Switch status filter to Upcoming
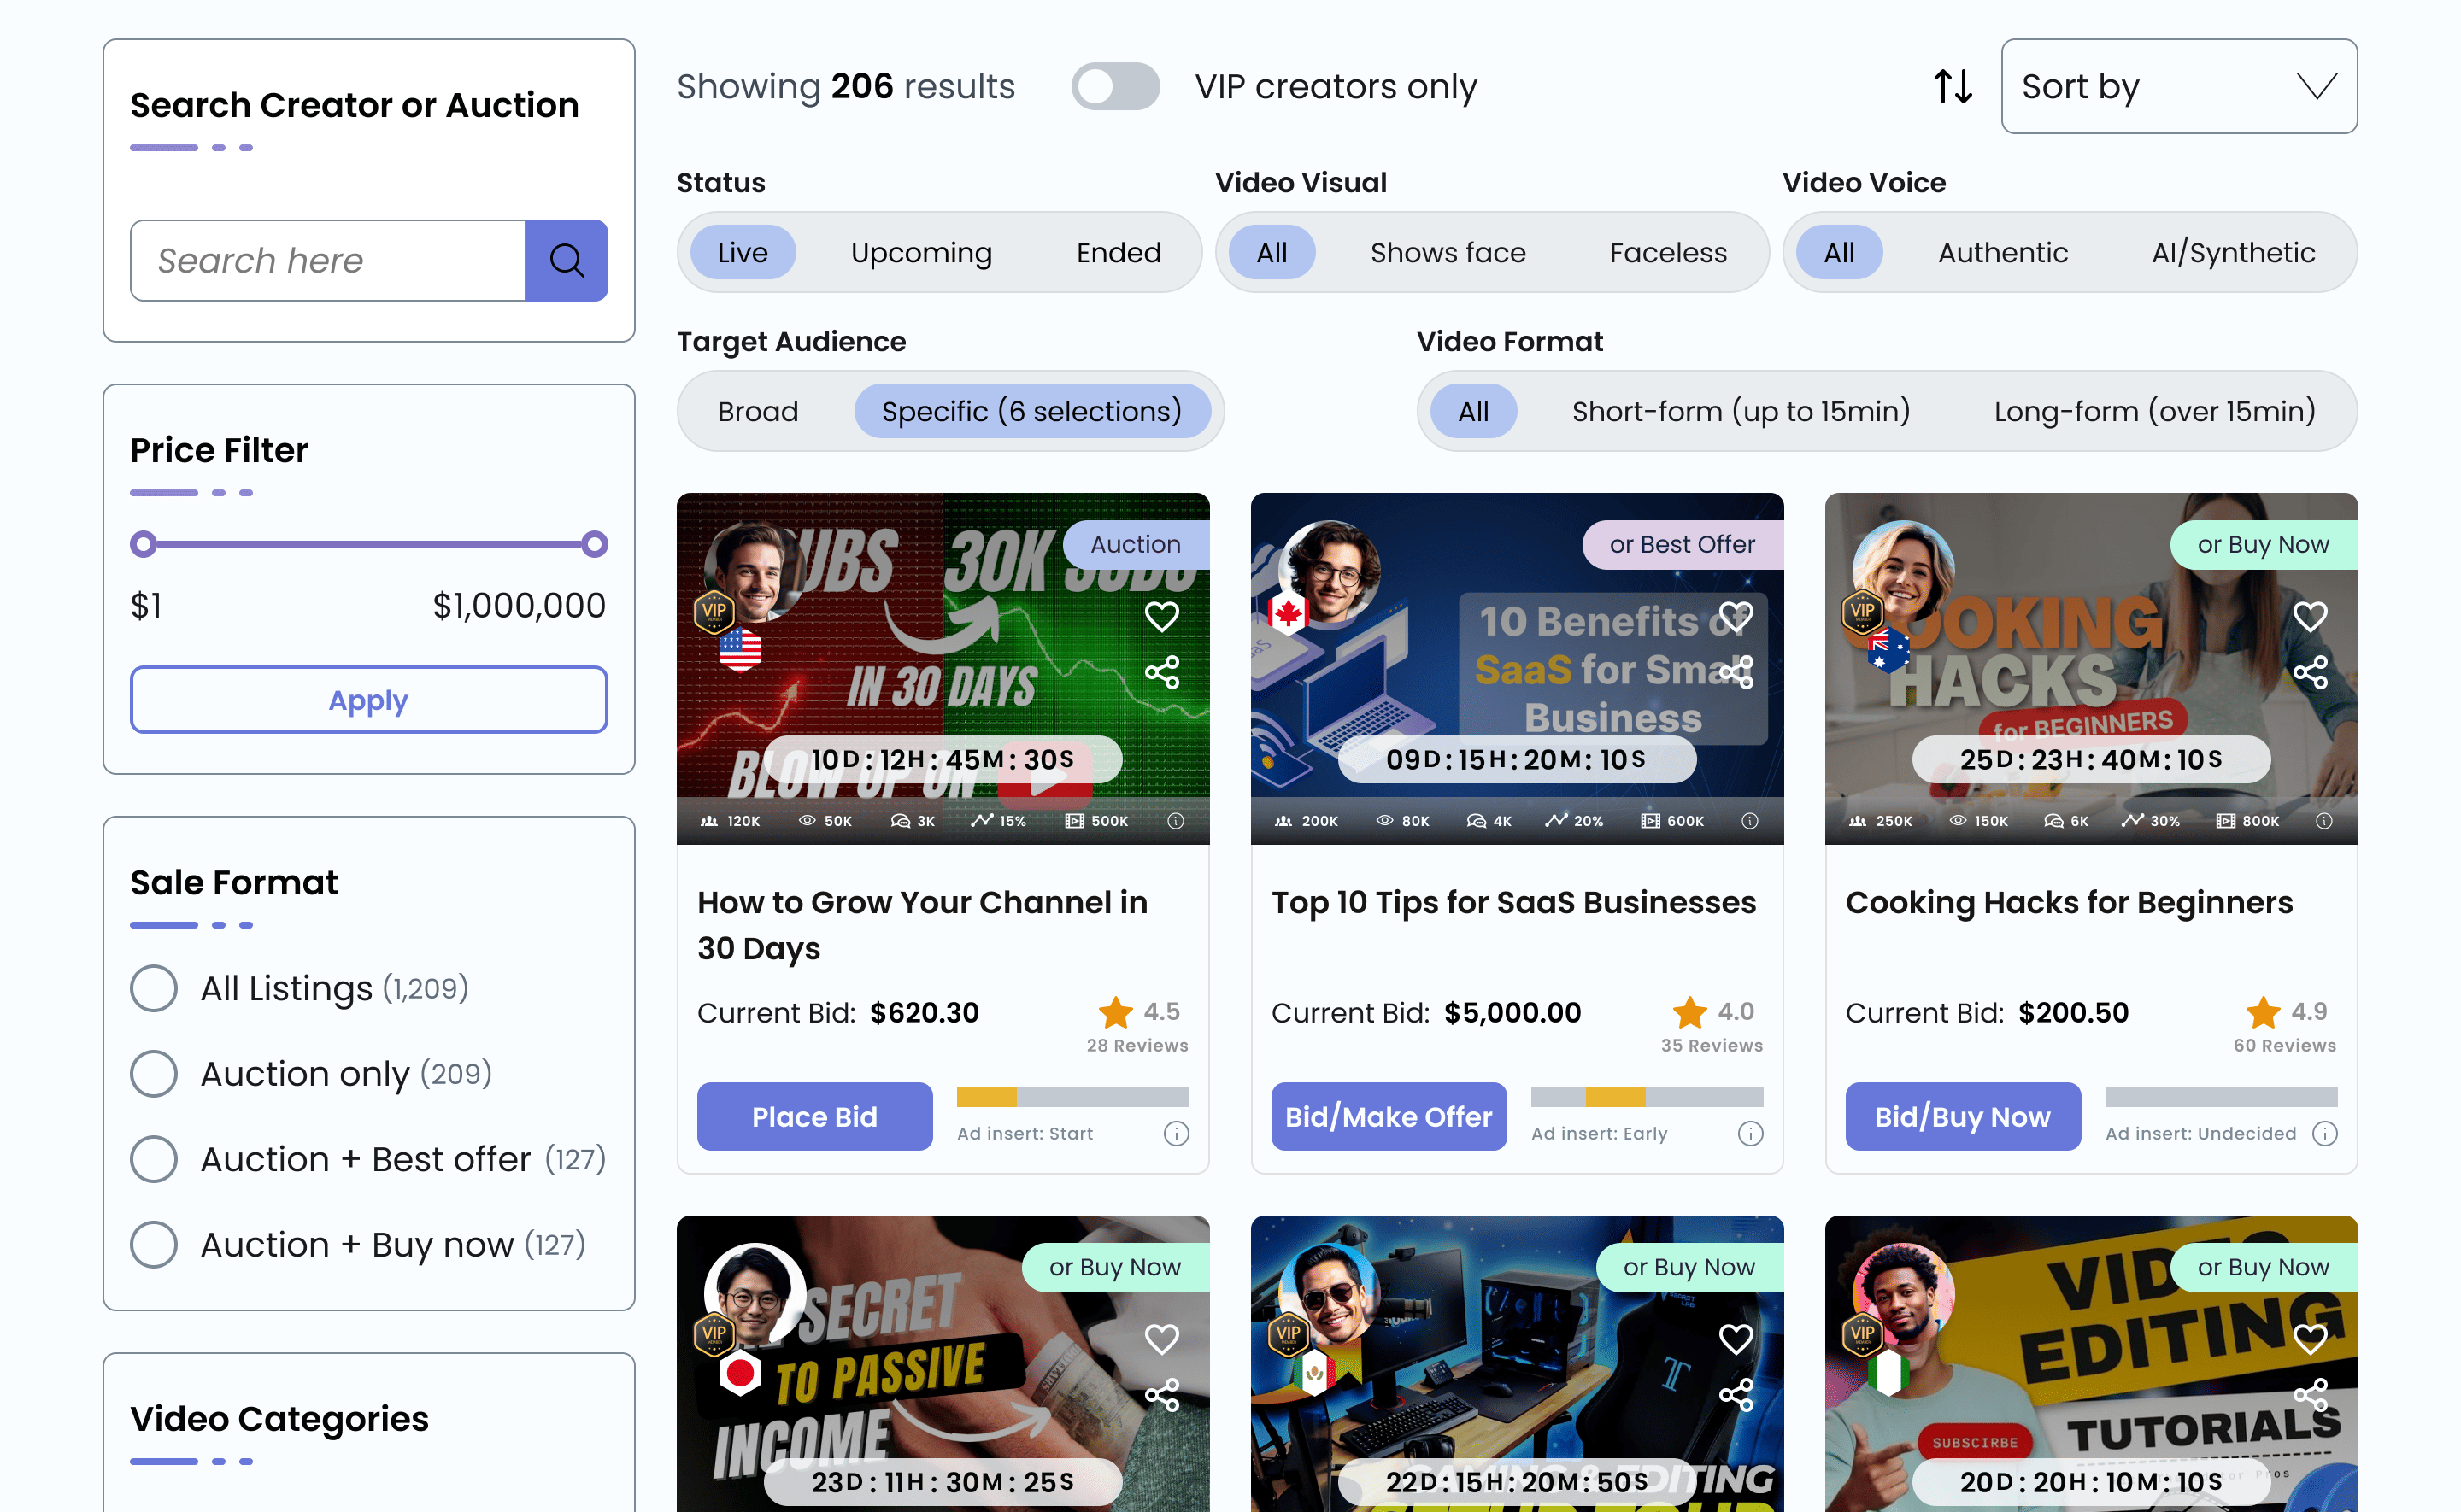 click(921, 252)
